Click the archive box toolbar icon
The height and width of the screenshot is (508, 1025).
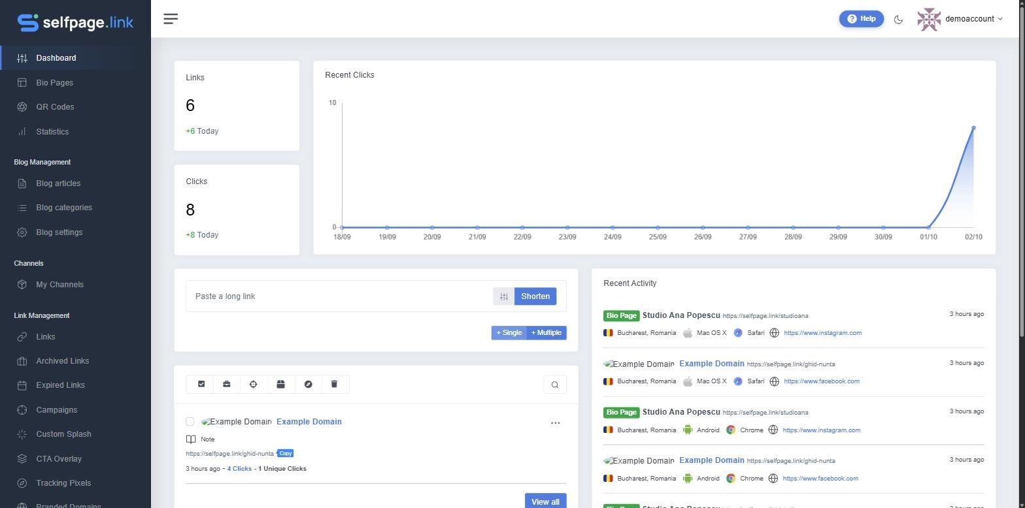280,385
